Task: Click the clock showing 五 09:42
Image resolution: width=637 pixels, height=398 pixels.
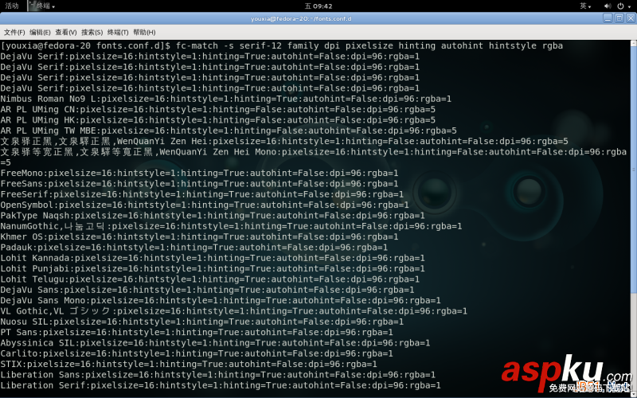Action: point(318,6)
